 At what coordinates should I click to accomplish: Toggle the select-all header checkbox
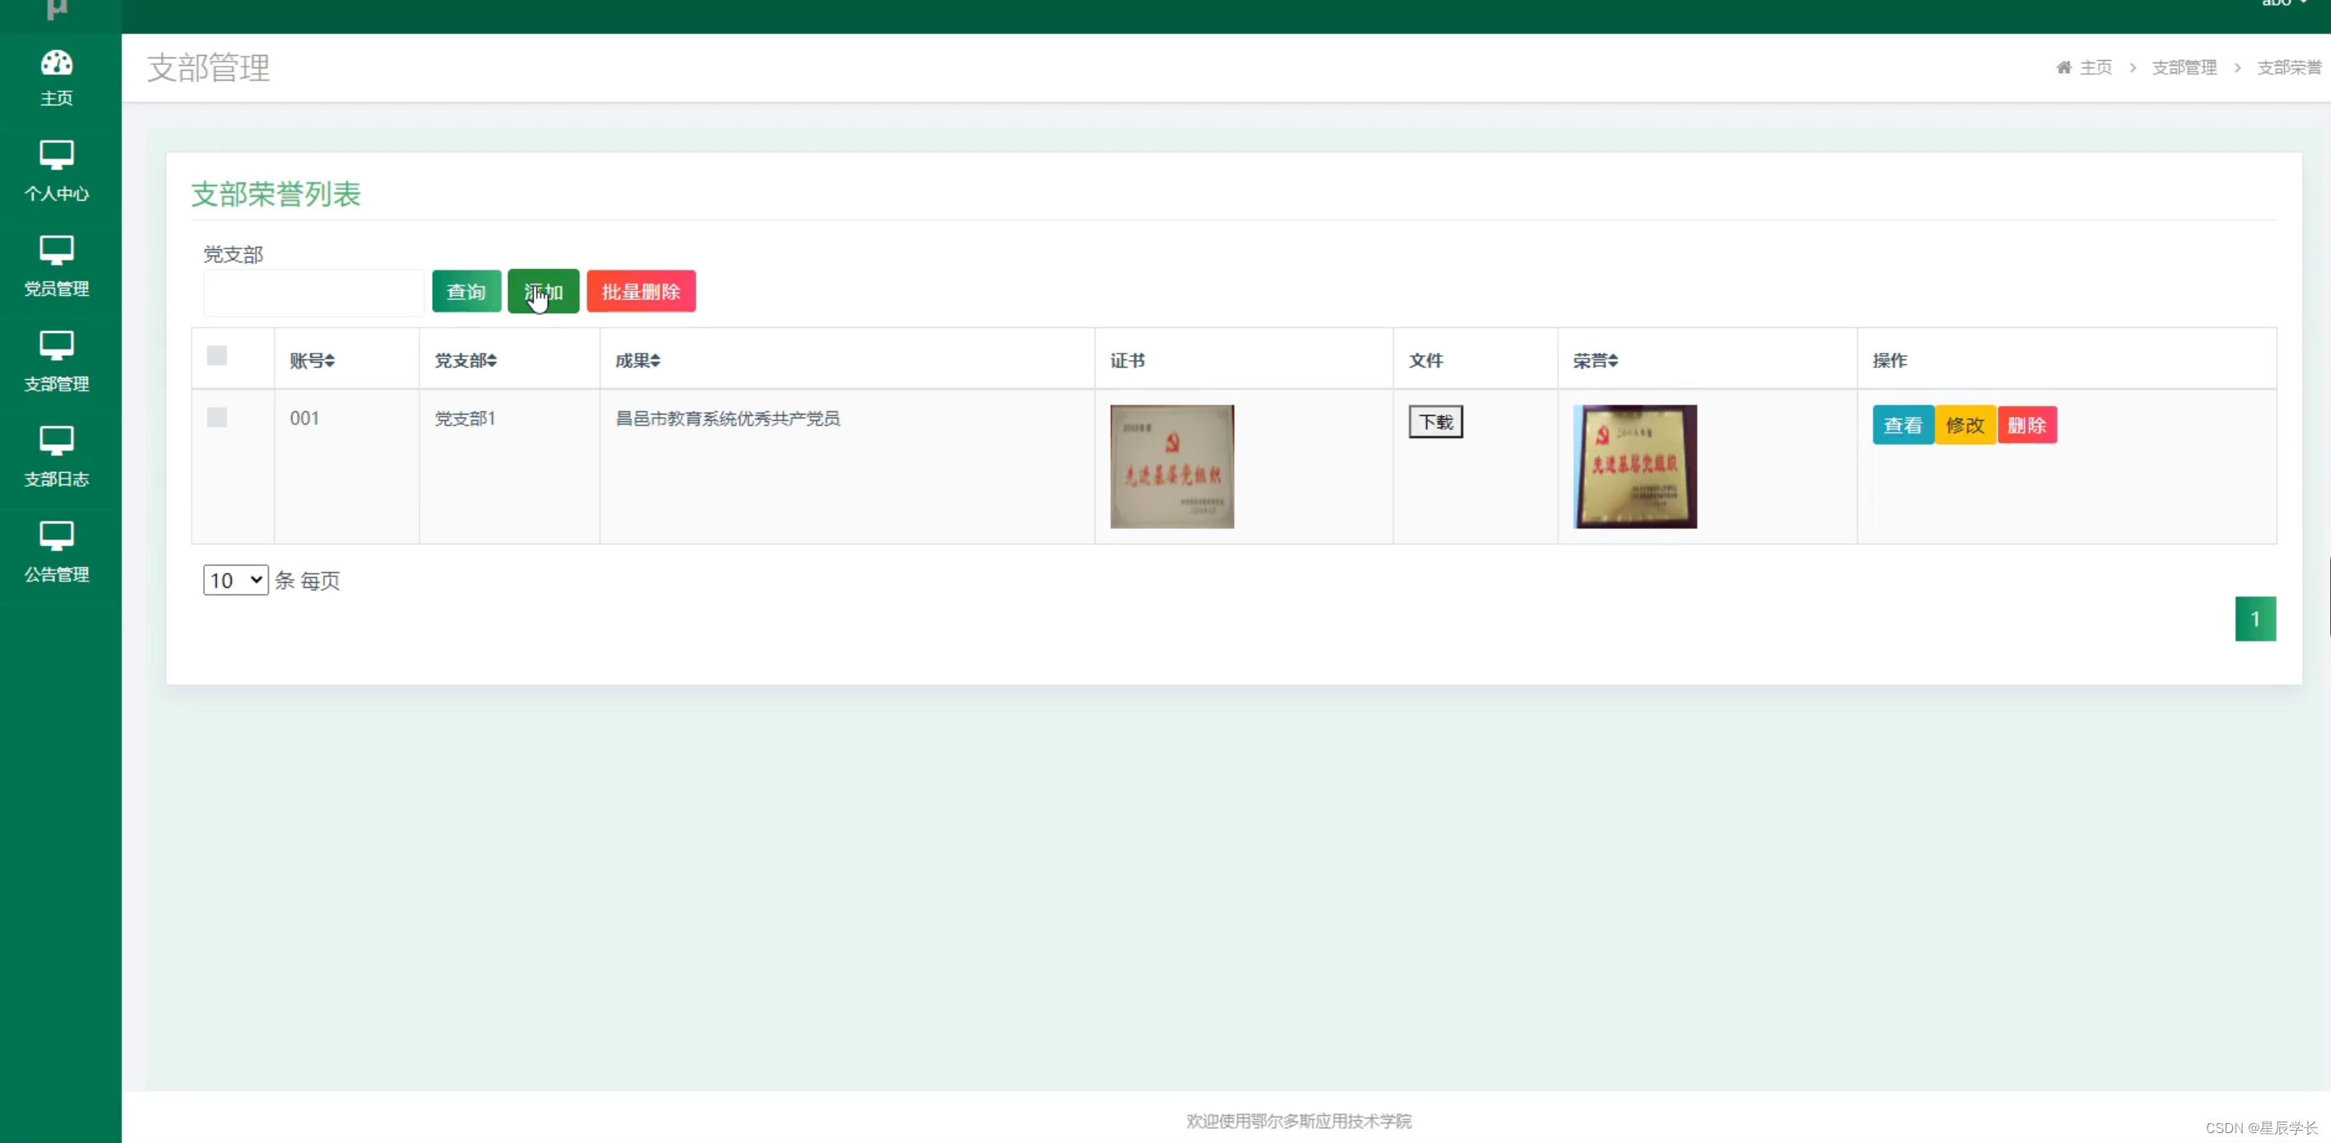tap(216, 356)
